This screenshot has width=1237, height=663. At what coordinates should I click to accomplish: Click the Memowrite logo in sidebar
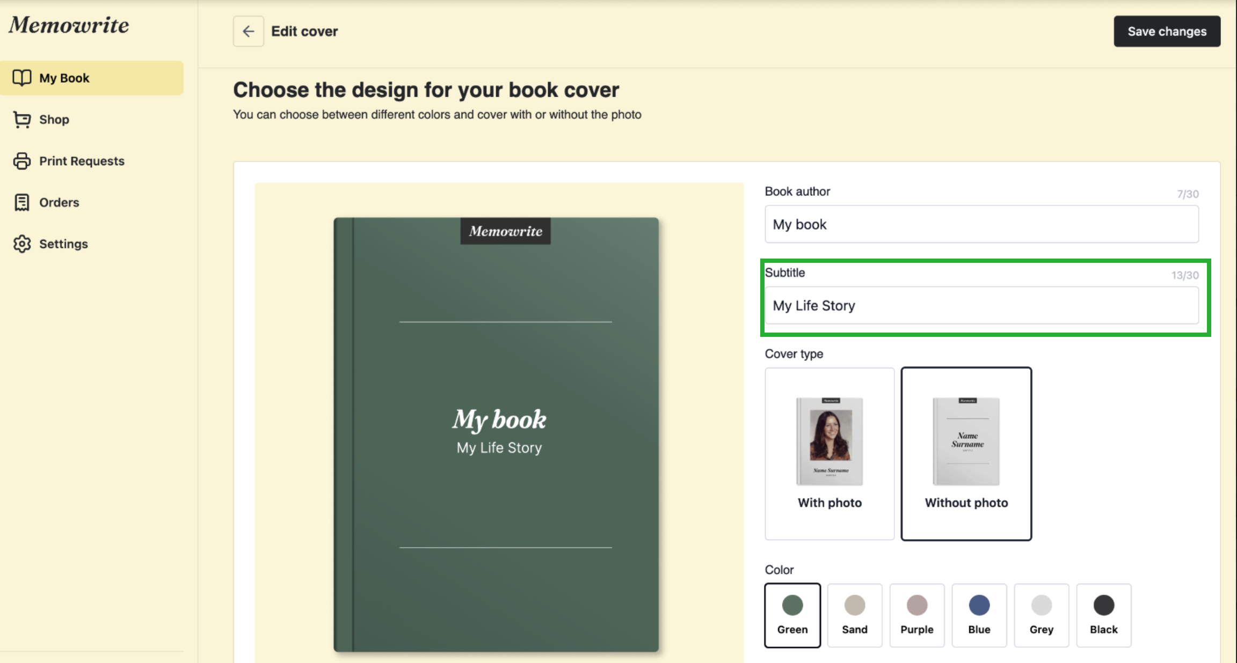click(x=69, y=25)
